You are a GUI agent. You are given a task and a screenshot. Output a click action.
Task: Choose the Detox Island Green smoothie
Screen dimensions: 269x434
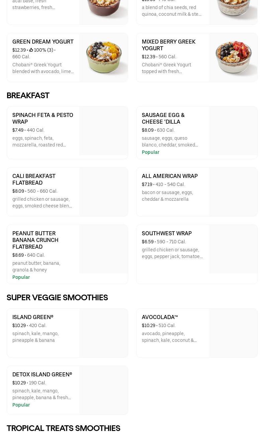[x=42, y=374]
